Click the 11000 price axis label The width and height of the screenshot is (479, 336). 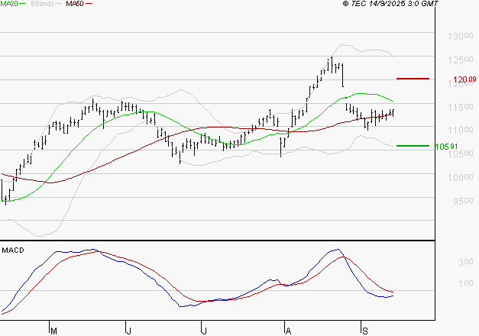[461, 130]
